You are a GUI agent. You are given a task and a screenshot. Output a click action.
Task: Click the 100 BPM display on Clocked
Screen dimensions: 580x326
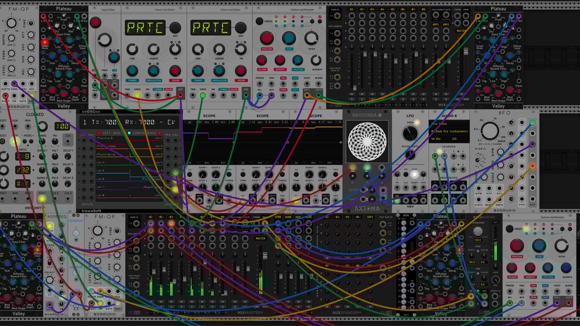click(62, 126)
